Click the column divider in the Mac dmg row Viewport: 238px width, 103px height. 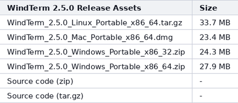pyautogui.click(x=192, y=37)
